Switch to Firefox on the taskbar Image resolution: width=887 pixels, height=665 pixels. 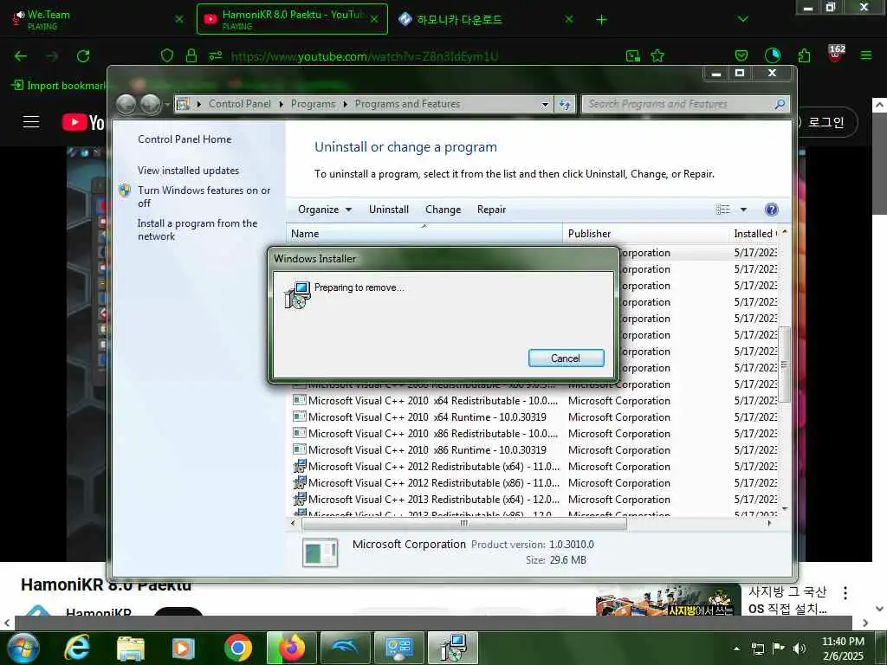coord(291,648)
